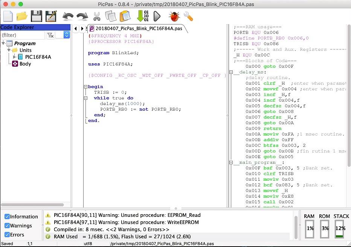
Task: Click warning icon on EEPROM_Read message
Action: pos(48,215)
